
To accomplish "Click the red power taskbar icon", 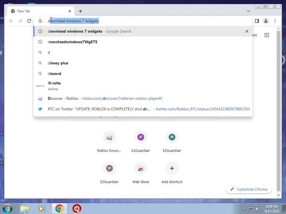I will [77, 208].
